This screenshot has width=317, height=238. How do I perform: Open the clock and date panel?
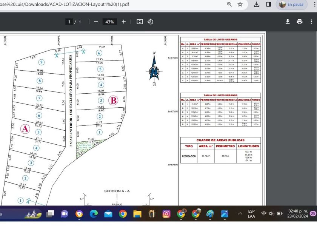298,214
